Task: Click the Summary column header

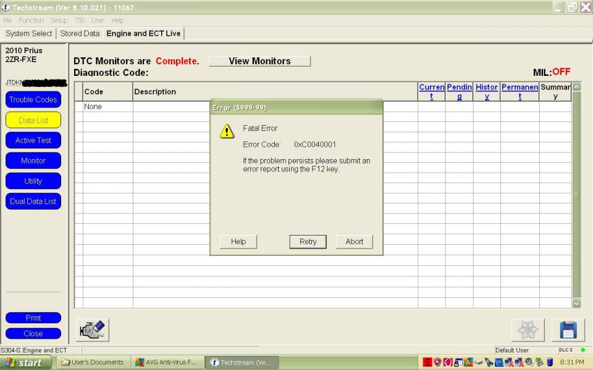Action: coord(555,91)
